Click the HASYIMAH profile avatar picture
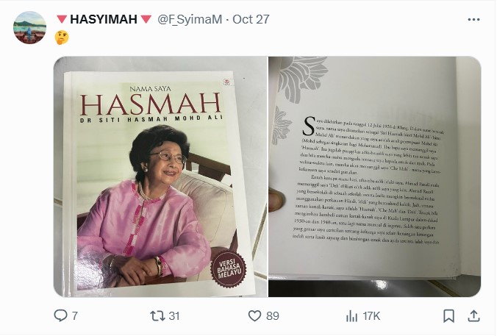 pos(30,28)
